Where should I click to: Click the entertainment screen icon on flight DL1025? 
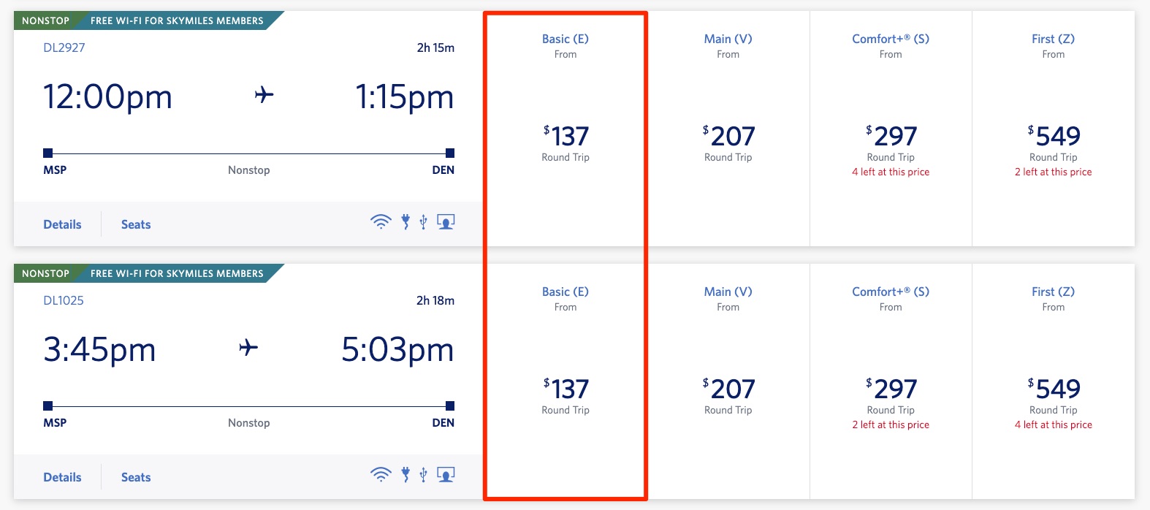tap(444, 474)
